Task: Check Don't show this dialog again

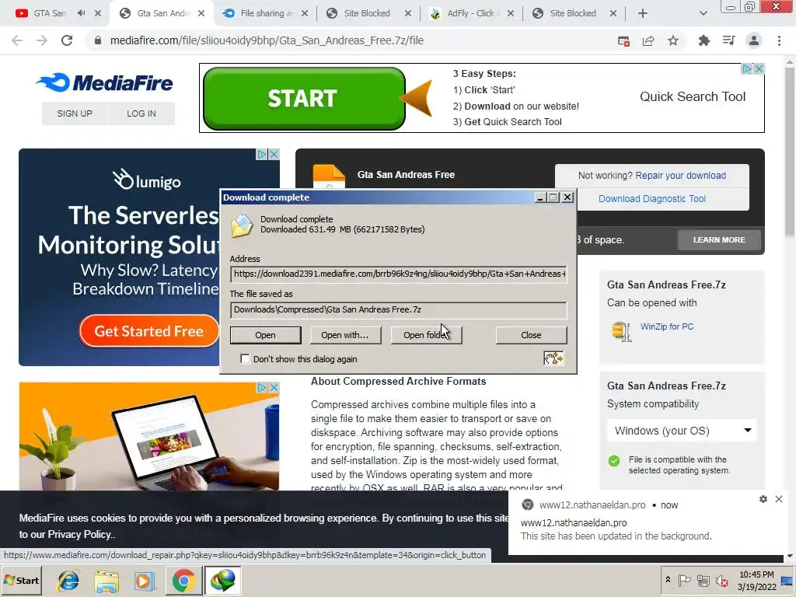Action: 245,359
